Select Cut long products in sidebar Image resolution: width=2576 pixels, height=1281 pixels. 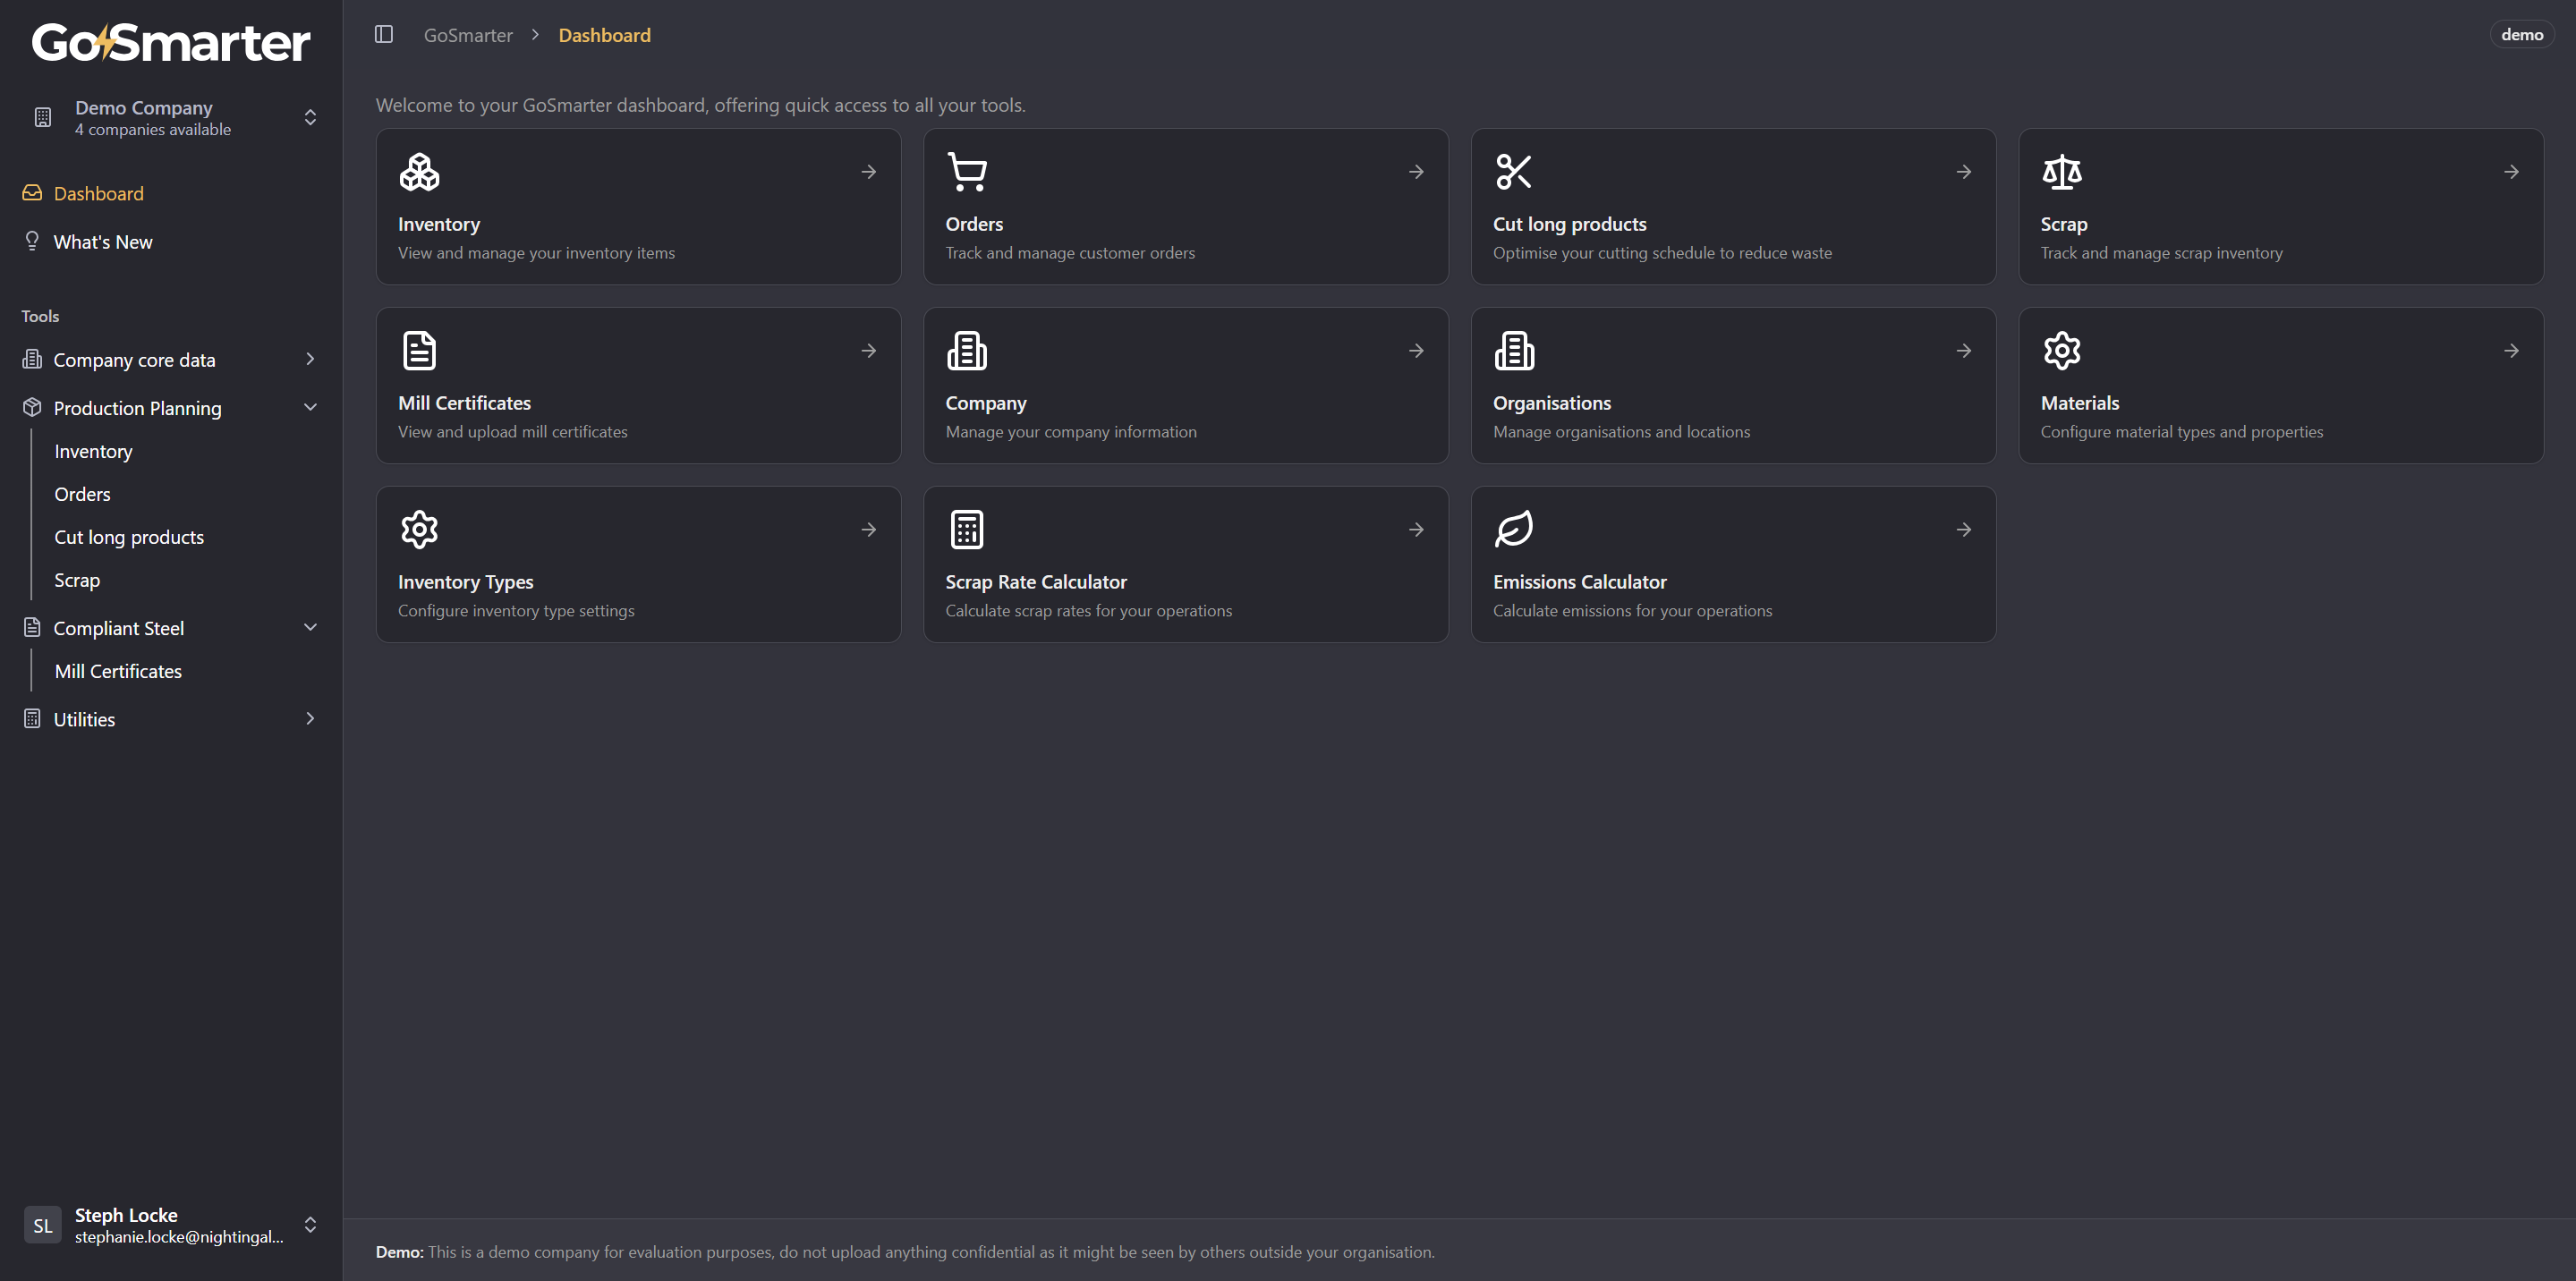coord(129,537)
